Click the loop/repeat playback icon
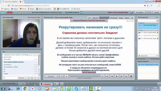 coord(102,76)
